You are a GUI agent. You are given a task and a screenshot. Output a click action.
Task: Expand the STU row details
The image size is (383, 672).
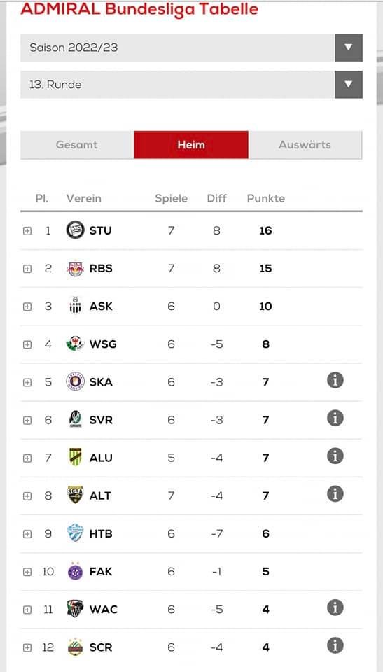tap(27, 231)
